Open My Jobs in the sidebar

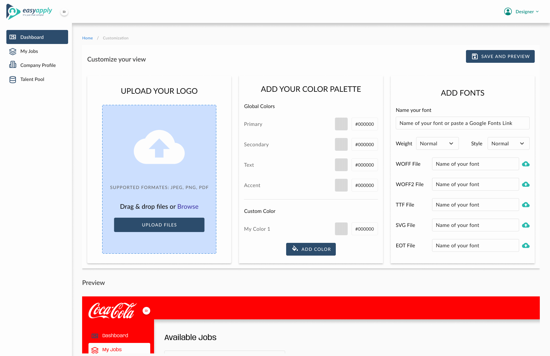click(x=29, y=51)
